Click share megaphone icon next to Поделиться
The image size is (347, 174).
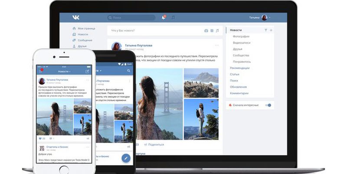tap(145, 144)
